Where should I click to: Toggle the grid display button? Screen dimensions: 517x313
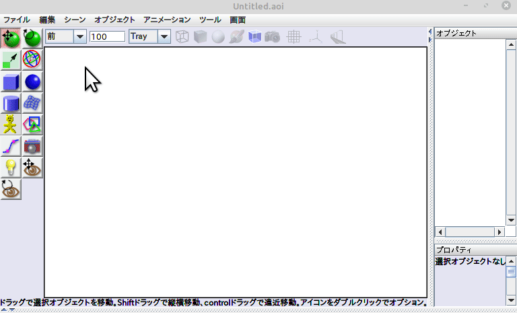[x=294, y=36]
